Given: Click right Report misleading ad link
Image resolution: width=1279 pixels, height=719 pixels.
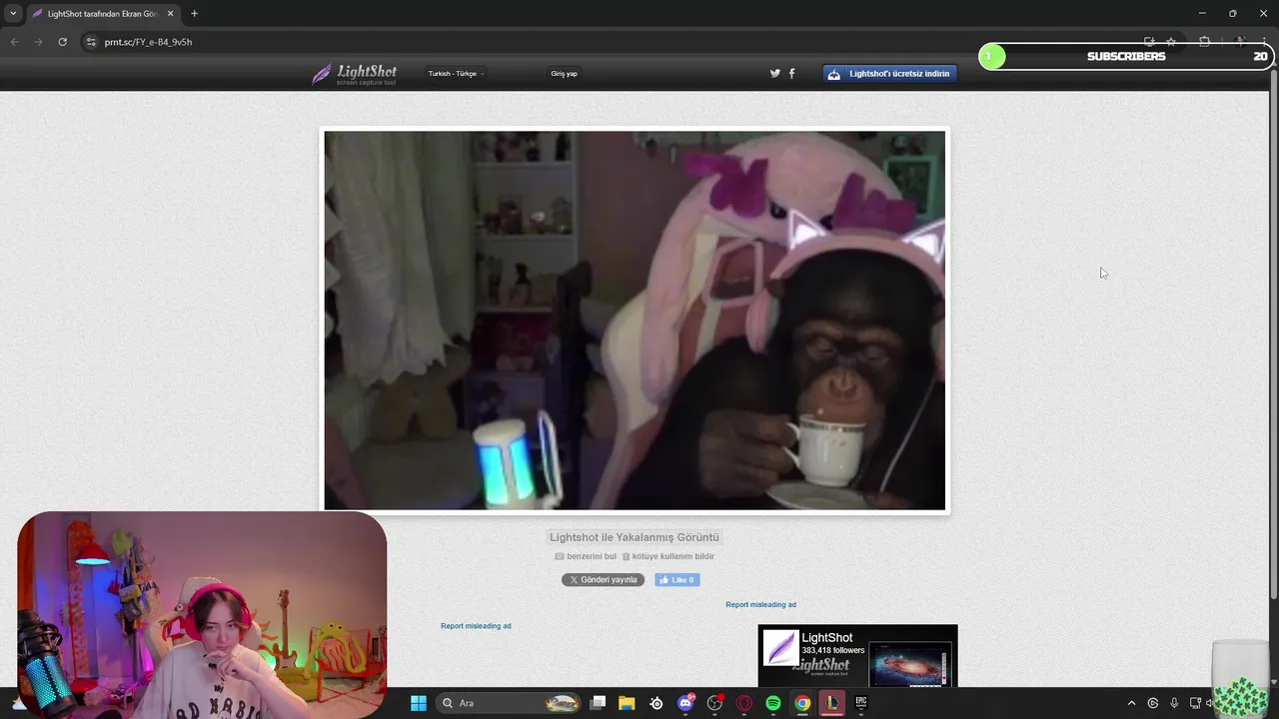Looking at the screenshot, I should [760, 604].
